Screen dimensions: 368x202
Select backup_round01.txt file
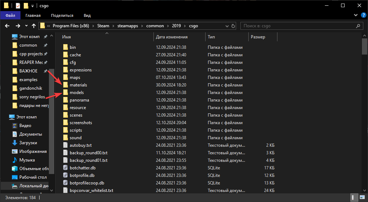(x=89, y=160)
